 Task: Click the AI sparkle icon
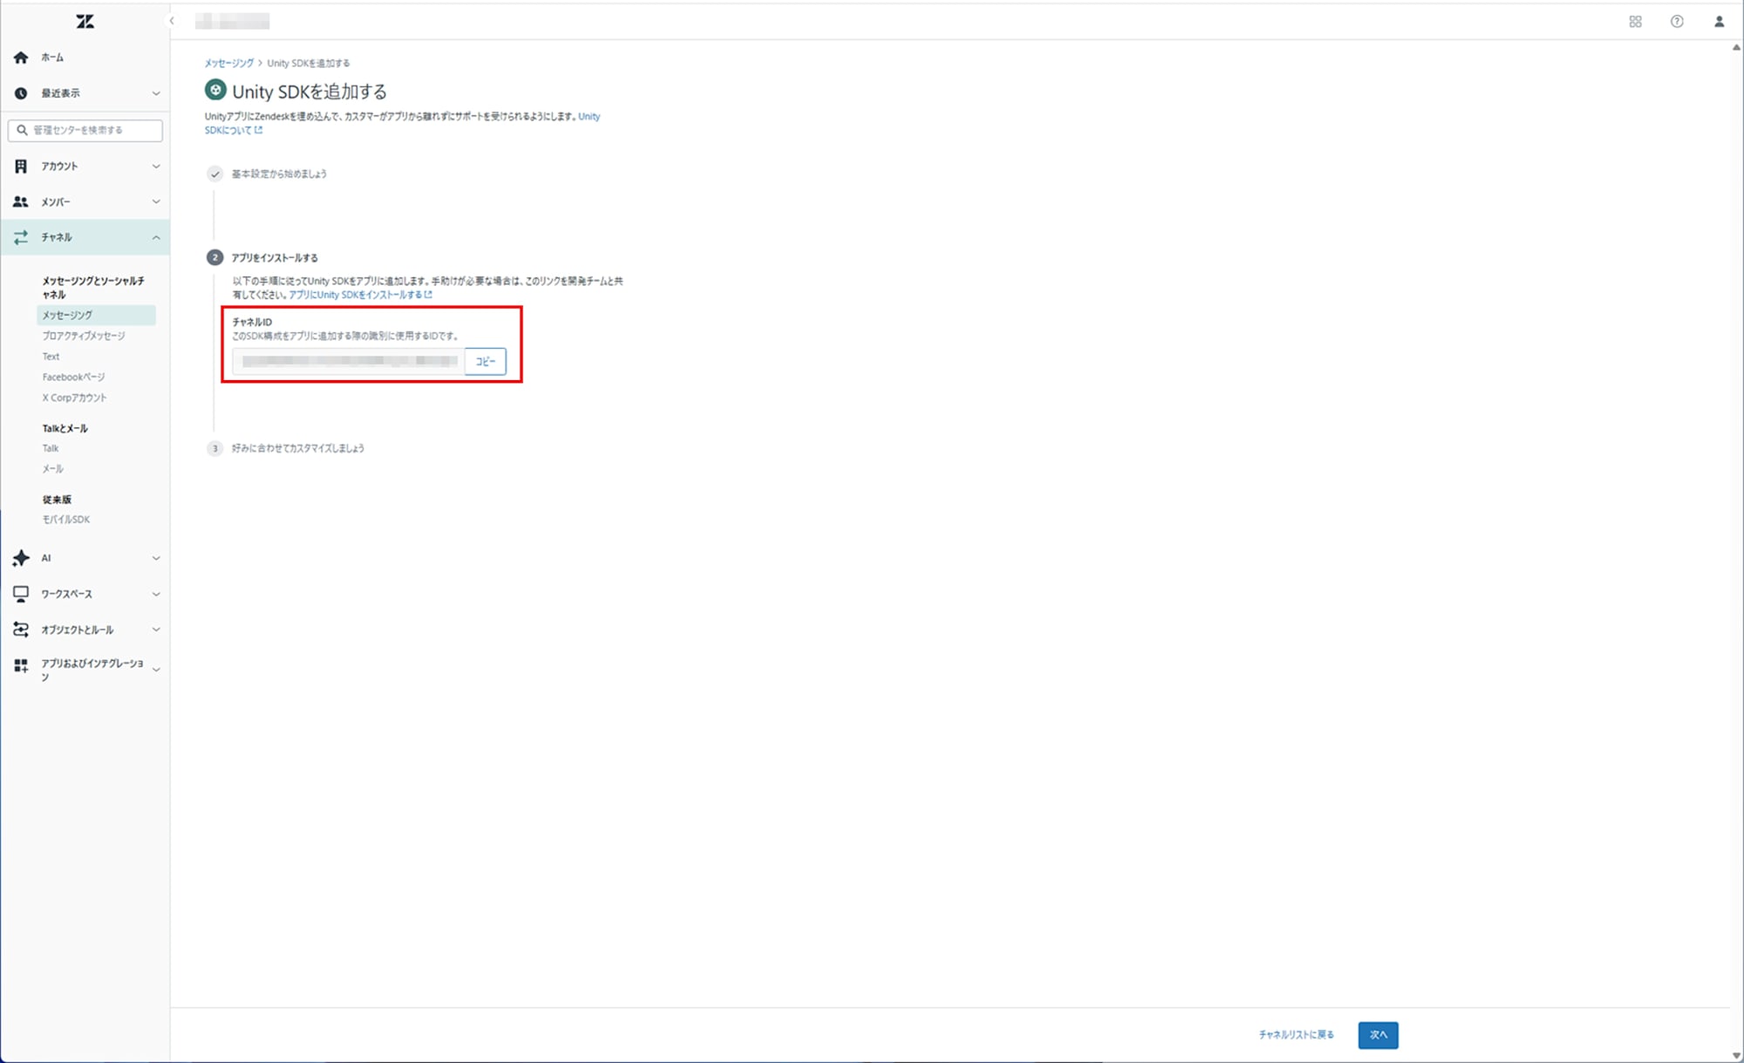(21, 558)
